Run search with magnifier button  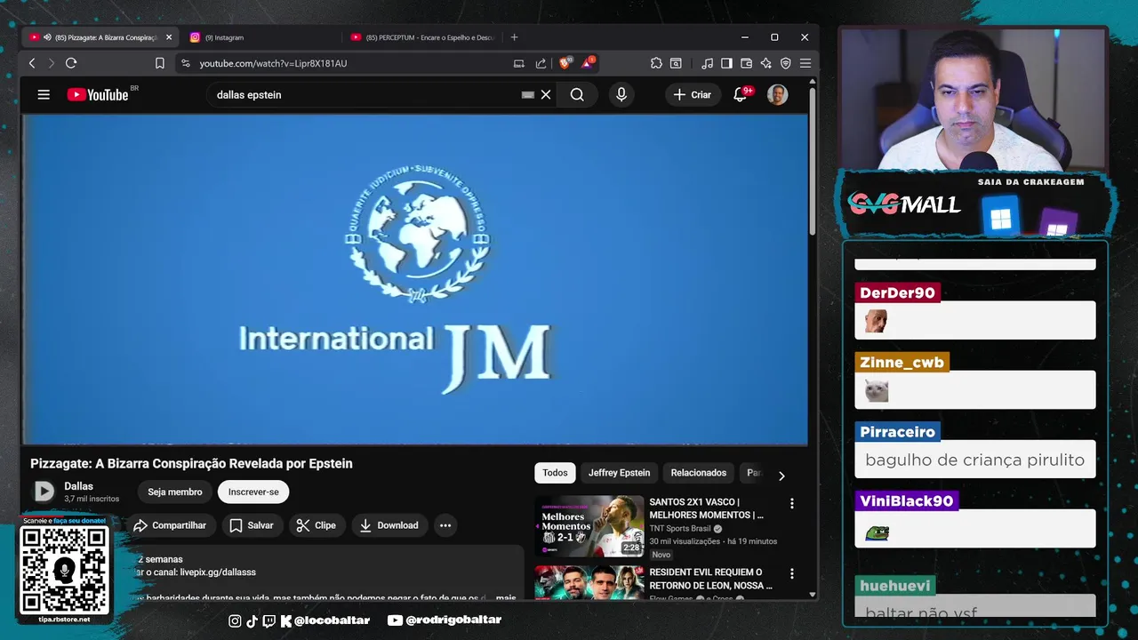(577, 94)
